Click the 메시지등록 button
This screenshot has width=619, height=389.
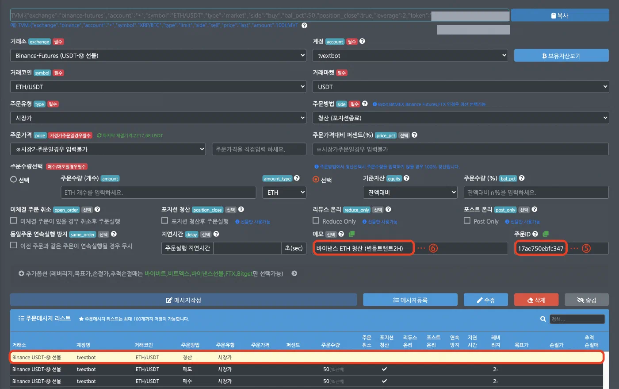click(410, 300)
